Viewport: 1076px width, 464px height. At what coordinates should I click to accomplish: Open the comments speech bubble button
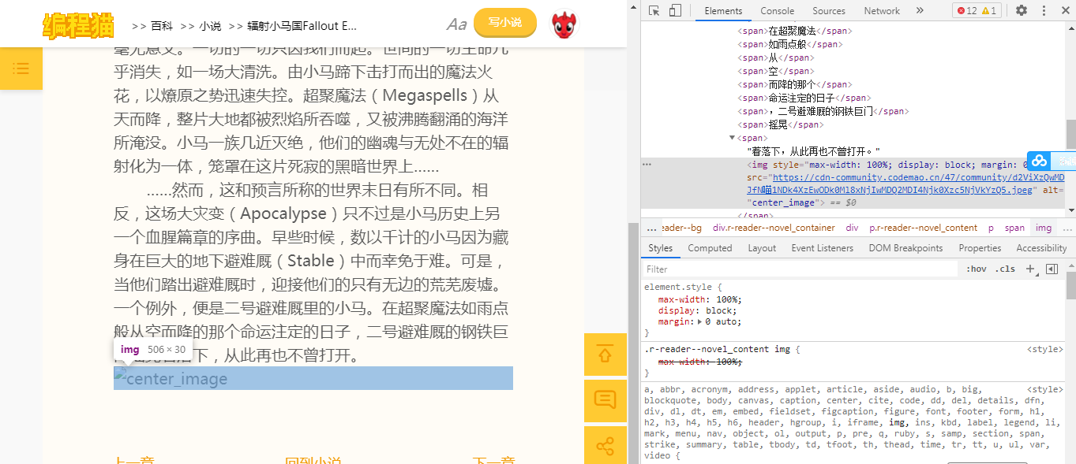[605, 400]
